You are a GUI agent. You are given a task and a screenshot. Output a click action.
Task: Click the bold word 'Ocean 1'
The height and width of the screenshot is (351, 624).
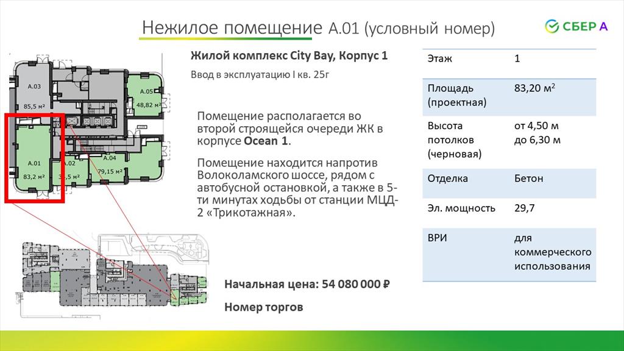[266, 141]
